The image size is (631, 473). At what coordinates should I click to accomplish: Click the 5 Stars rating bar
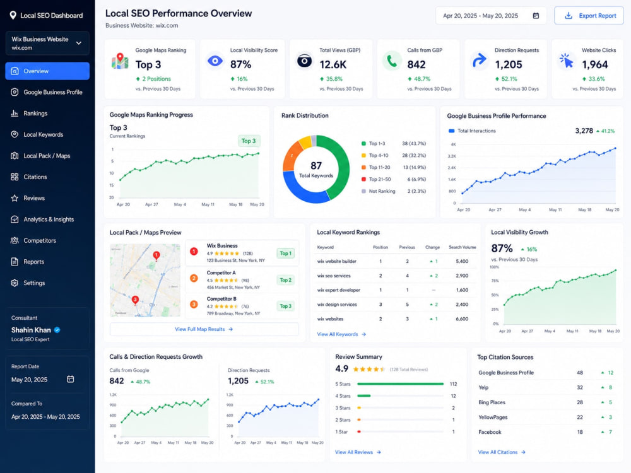[x=400, y=383]
